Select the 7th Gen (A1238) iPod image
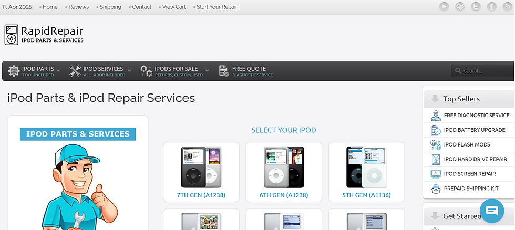This screenshot has width=515, height=230. [201, 167]
